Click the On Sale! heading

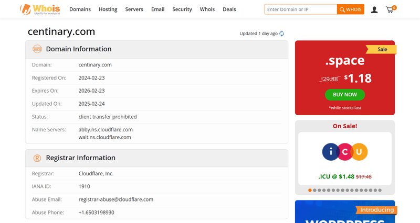(x=345, y=126)
